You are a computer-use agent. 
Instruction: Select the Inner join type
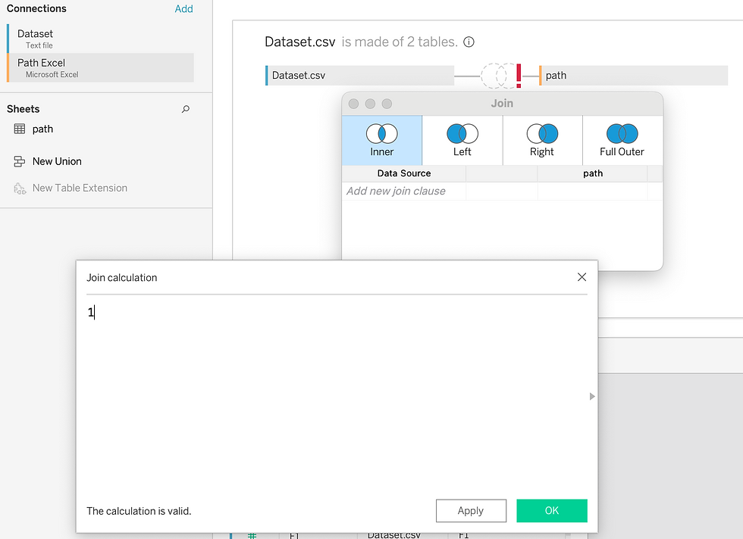(x=382, y=140)
